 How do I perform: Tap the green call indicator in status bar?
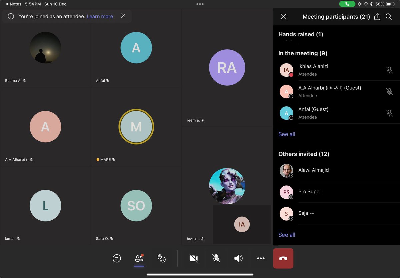pyautogui.click(x=347, y=4)
